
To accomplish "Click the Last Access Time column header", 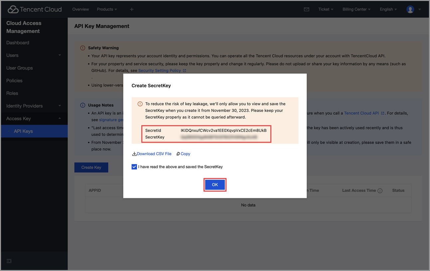I will click(359, 190).
